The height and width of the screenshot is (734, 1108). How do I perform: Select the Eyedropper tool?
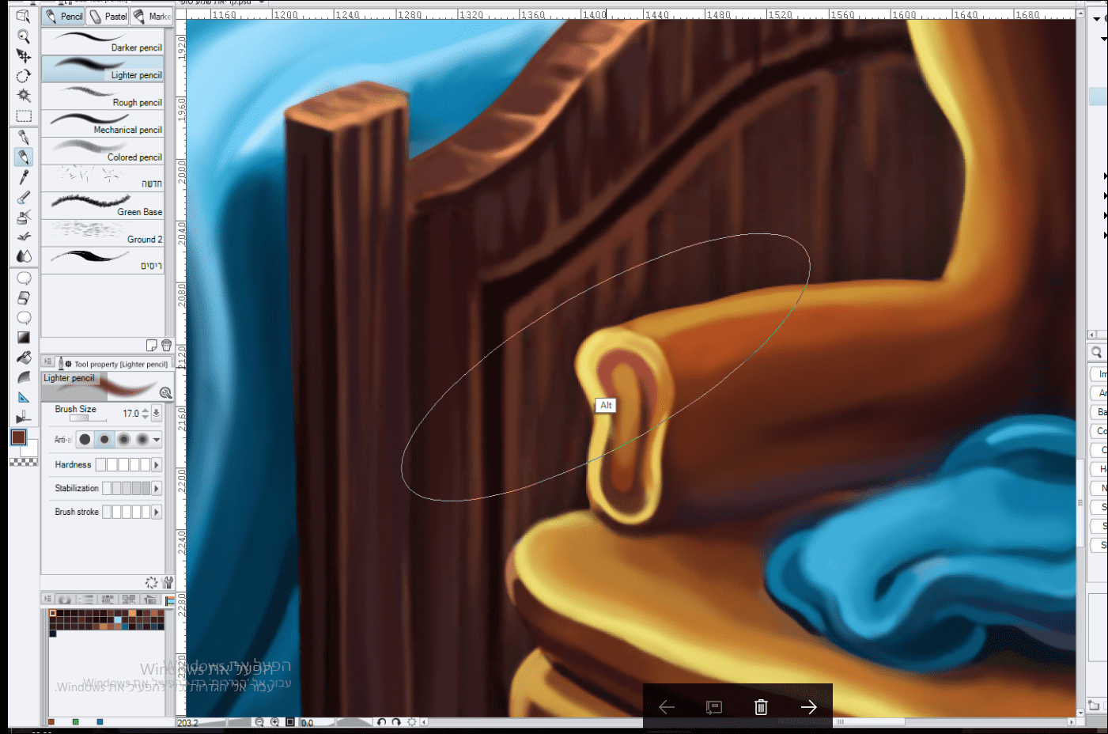24,176
